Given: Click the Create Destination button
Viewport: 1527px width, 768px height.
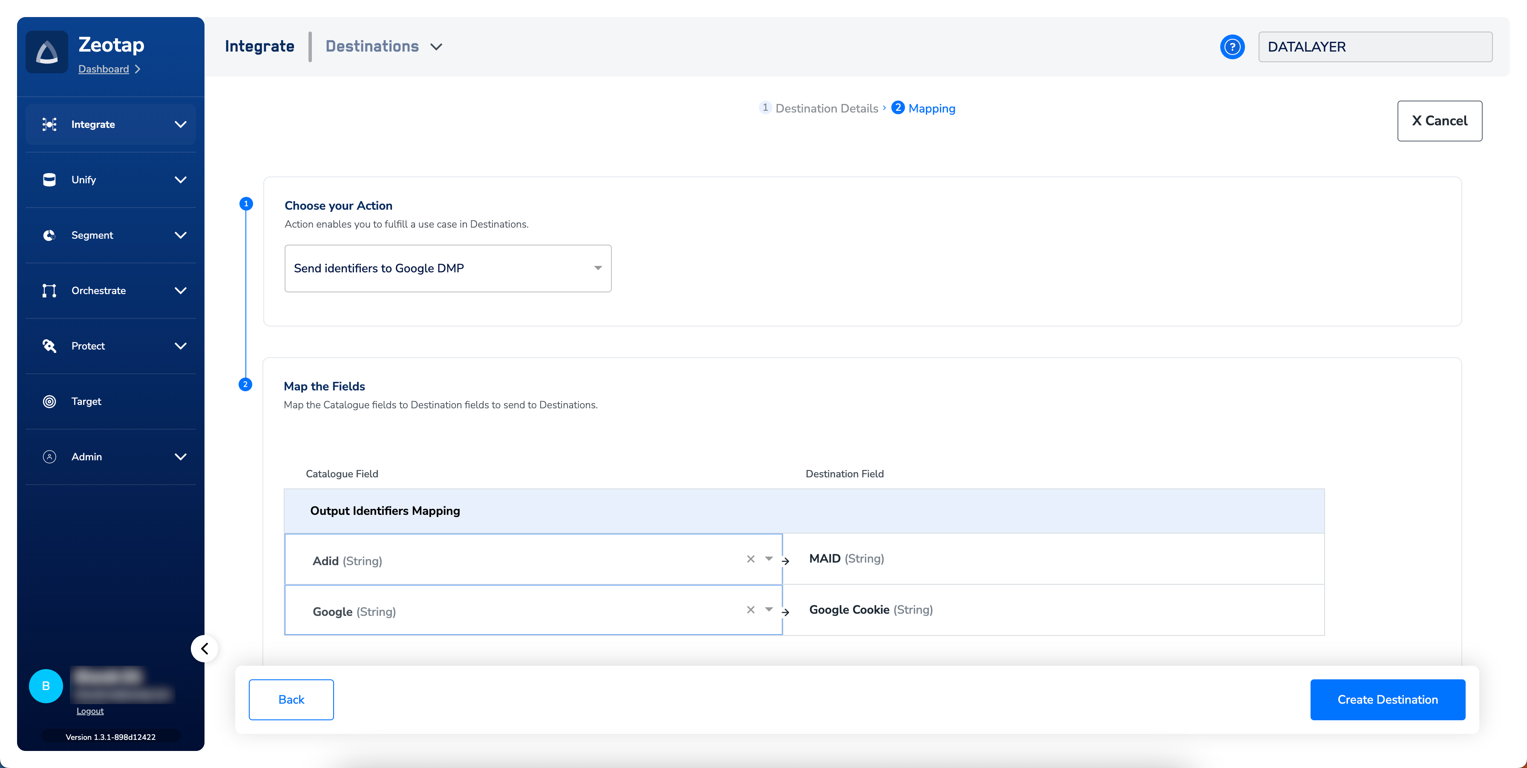Looking at the screenshot, I should (x=1387, y=700).
